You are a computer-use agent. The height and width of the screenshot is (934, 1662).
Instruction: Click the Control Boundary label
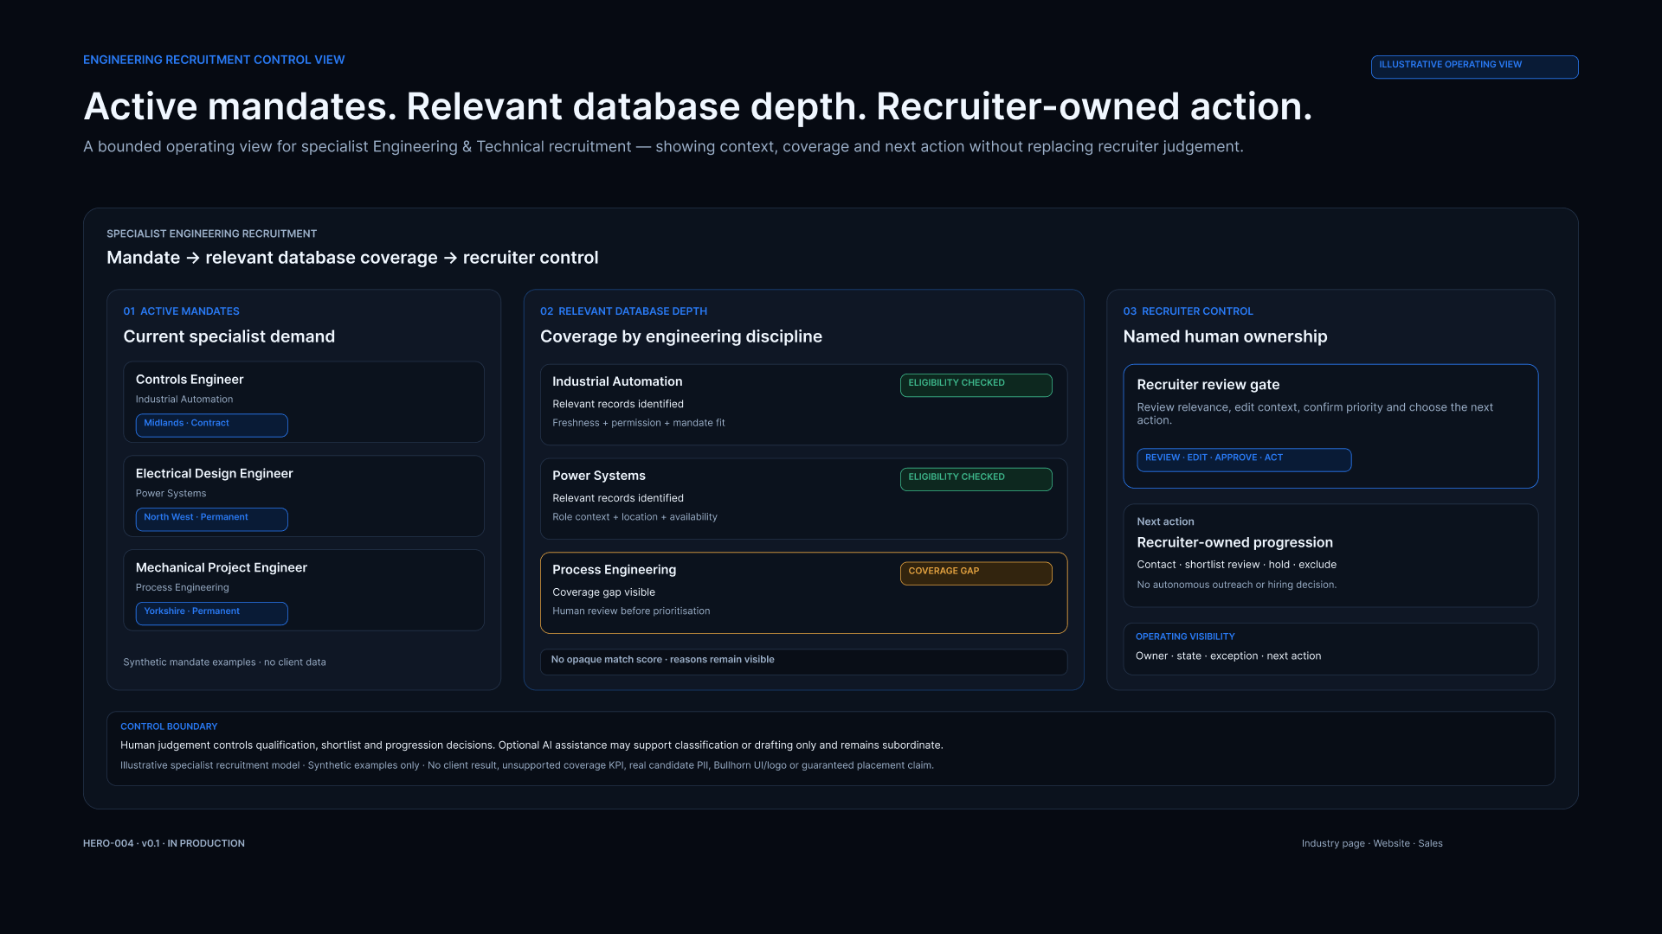pyautogui.click(x=169, y=726)
